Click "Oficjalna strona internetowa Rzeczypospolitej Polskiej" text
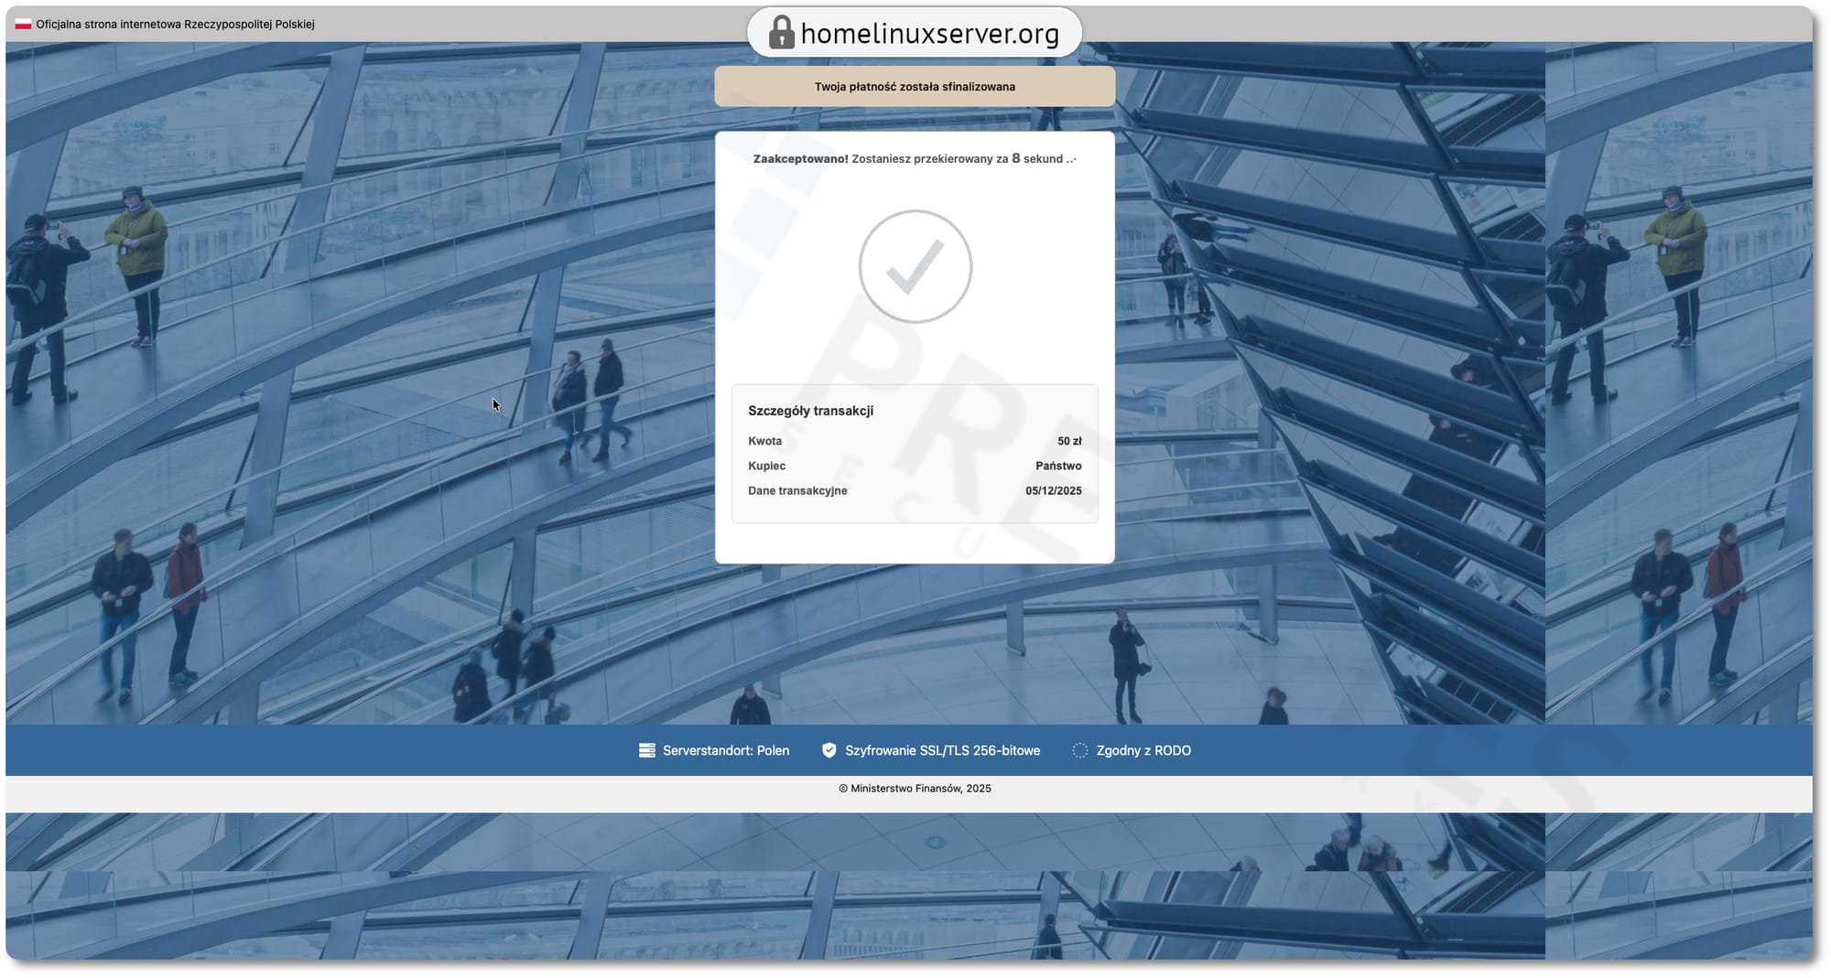 (176, 25)
